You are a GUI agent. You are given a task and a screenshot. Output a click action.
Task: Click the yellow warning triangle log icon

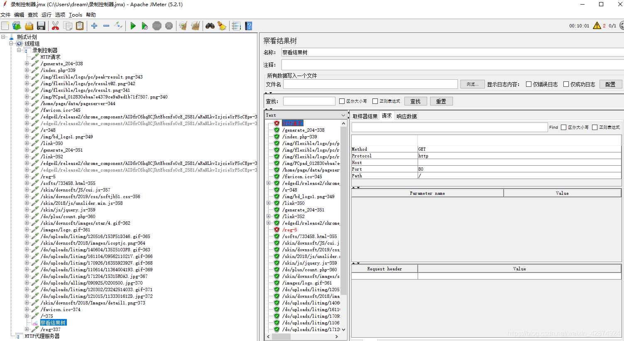[x=597, y=26]
